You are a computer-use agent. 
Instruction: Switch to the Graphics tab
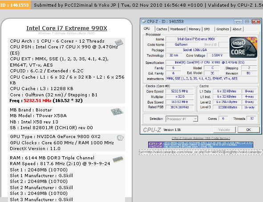223,29
